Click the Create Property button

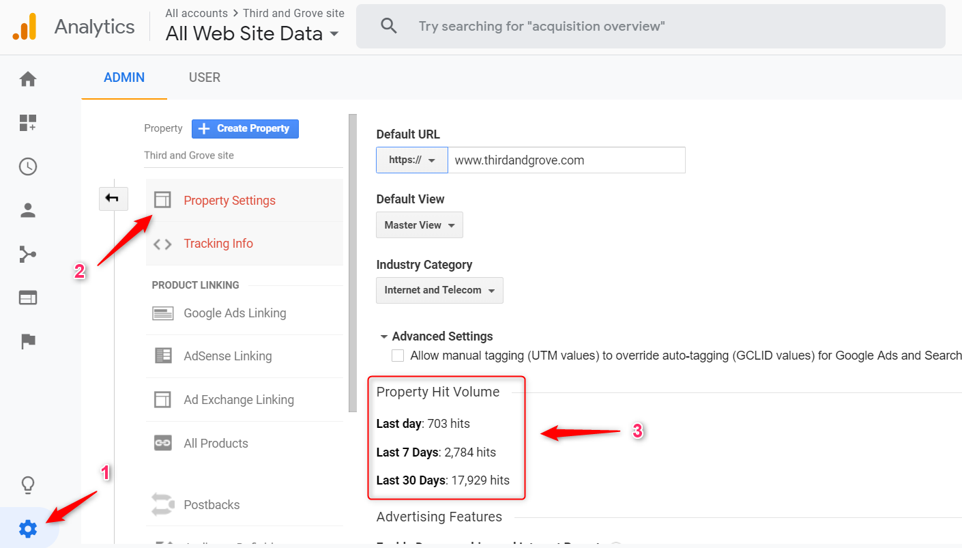pos(245,128)
